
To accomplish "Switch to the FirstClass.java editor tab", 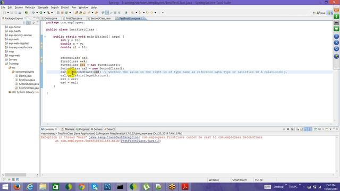I will click(x=73, y=19).
